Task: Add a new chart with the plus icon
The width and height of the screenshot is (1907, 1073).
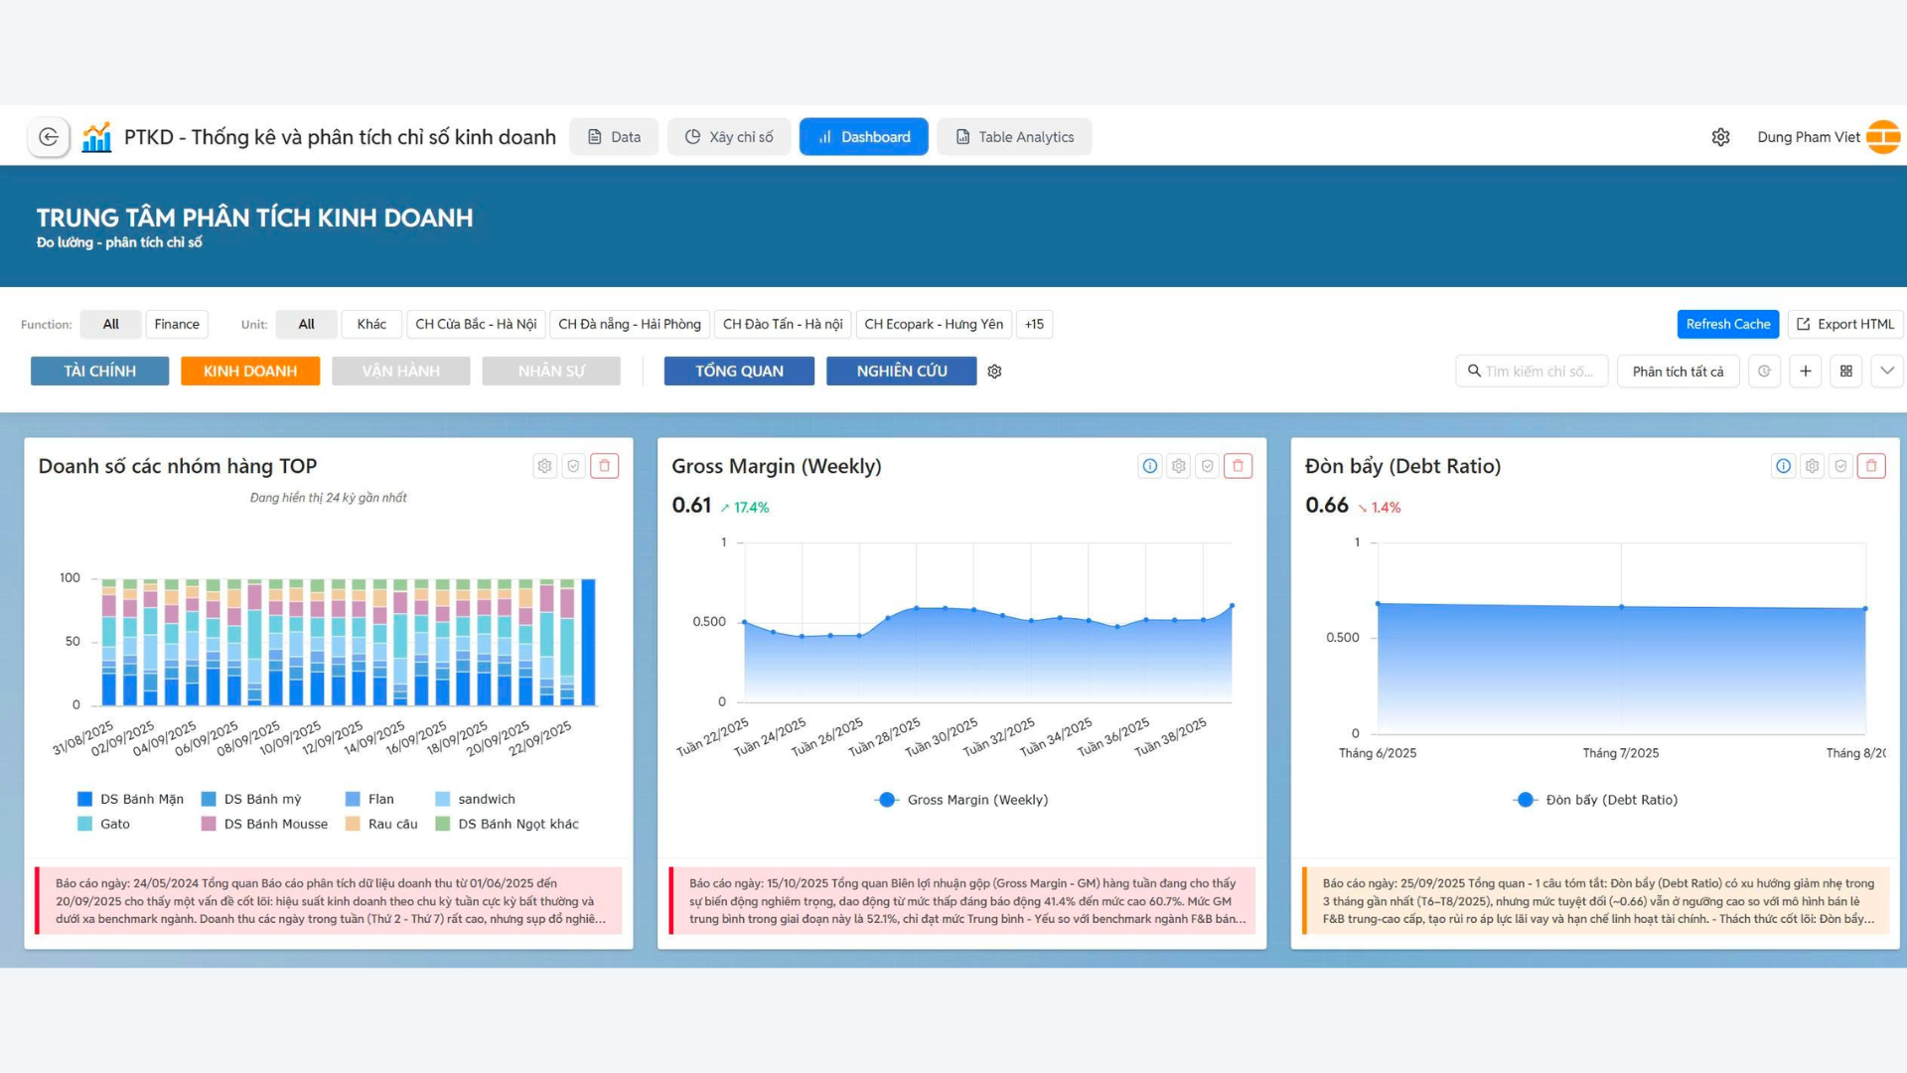Action: [x=1806, y=371]
